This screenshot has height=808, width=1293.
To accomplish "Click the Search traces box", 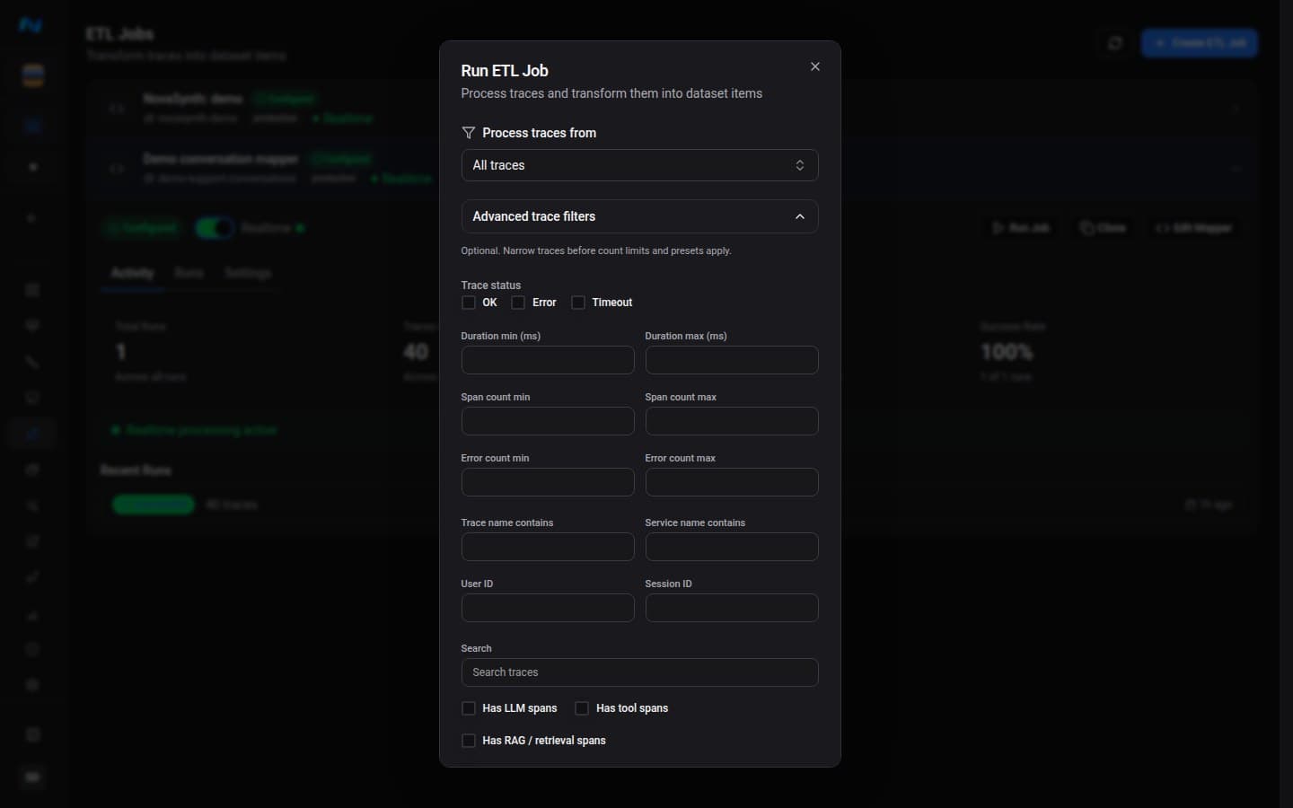I will 639,672.
